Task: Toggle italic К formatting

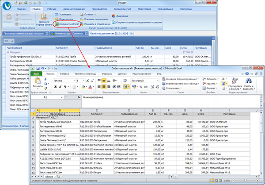Action: [60, 87]
